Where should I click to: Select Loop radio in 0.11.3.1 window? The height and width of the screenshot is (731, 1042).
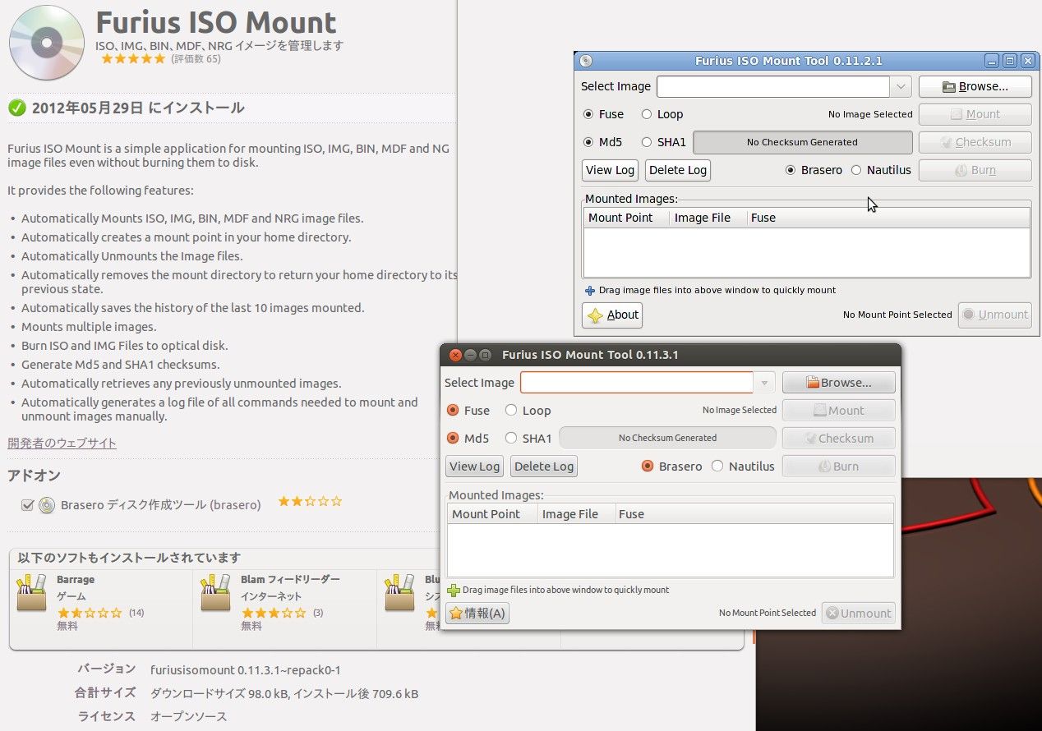click(511, 410)
